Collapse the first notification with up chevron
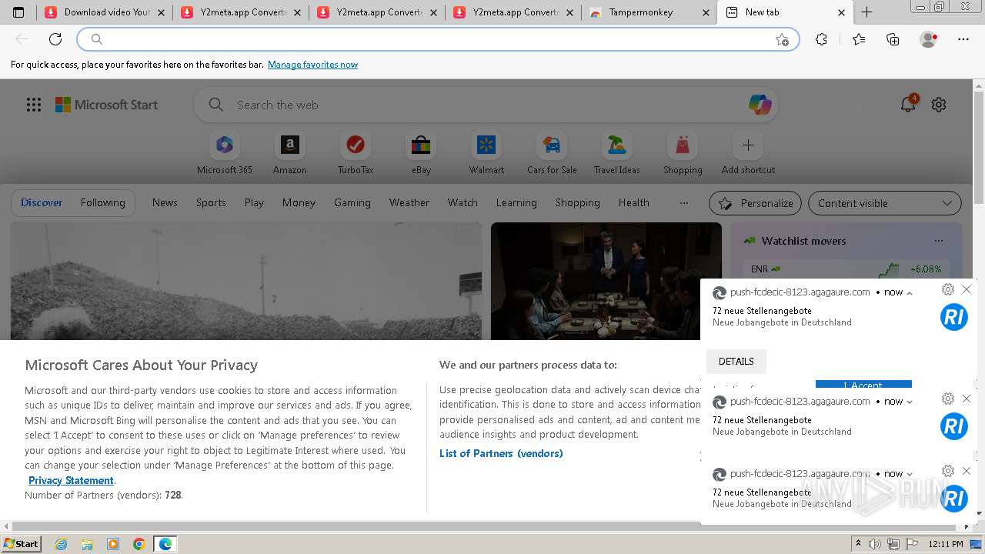985x554 pixels. 910,293
